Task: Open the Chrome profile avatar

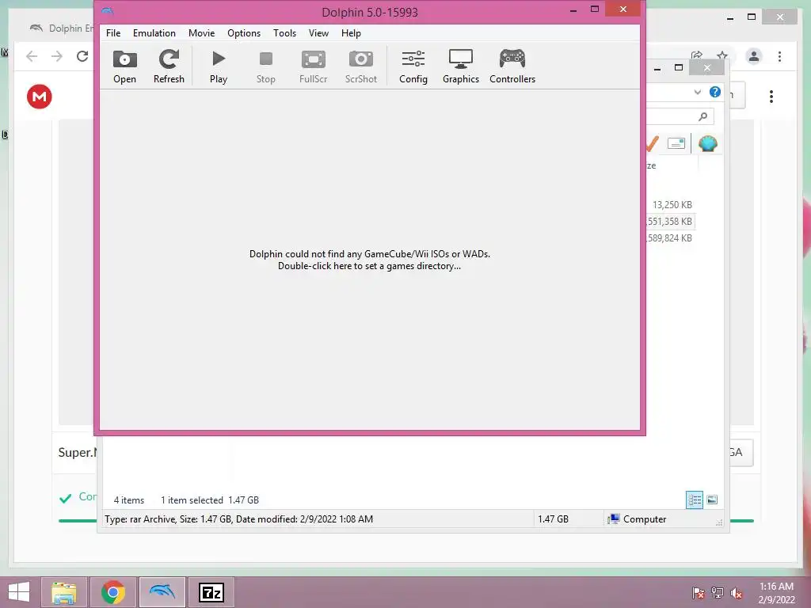Action: pyautogui.click(x=754, y=56)
